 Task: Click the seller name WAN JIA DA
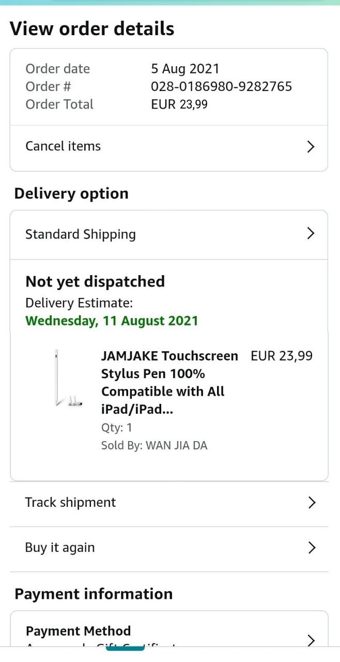click(176, 445)
